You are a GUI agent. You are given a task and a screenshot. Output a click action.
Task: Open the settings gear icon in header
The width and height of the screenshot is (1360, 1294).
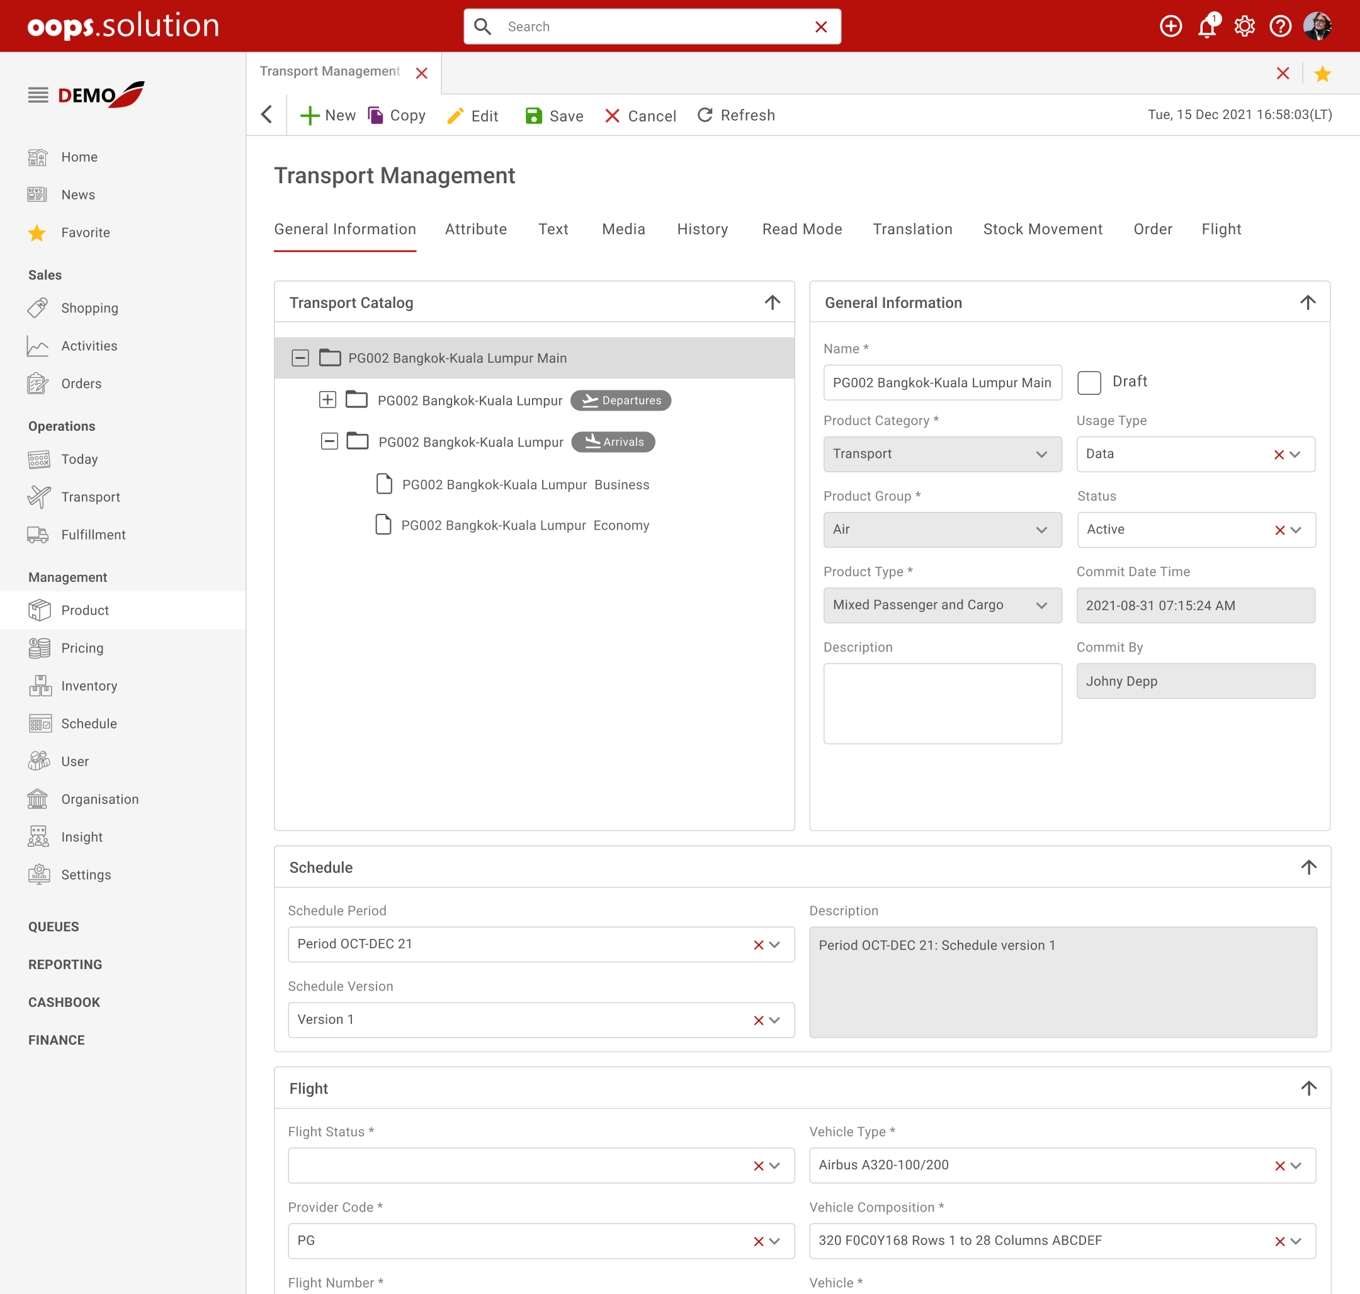coord(1244,27)
